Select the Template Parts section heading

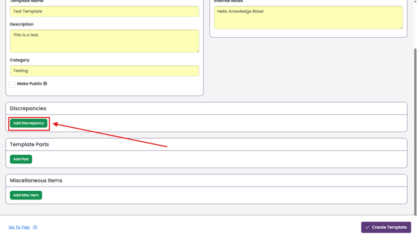pos(29,145)
